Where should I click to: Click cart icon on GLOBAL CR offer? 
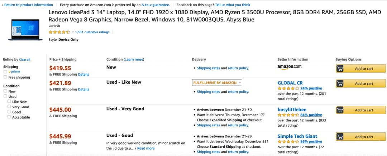pyautogui.click(x=340, y=84)
